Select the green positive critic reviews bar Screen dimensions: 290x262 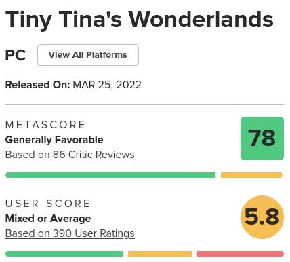coord(110,175)
